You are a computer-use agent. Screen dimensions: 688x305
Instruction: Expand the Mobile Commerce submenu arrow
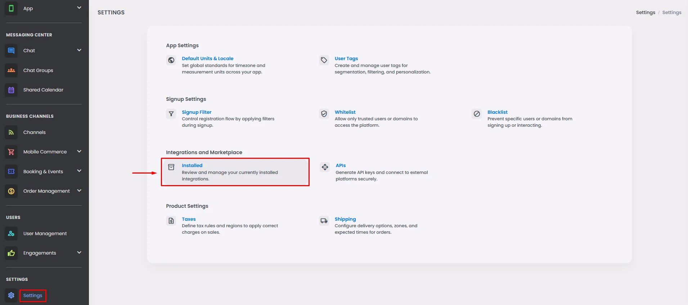tap(79, 151)
